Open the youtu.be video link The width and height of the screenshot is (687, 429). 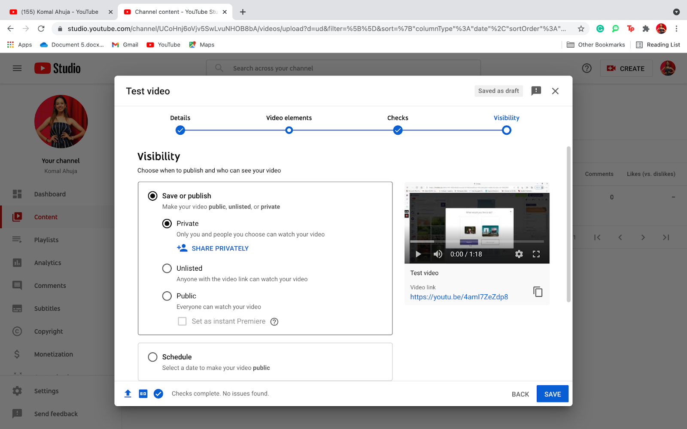[x=459, y=297]
